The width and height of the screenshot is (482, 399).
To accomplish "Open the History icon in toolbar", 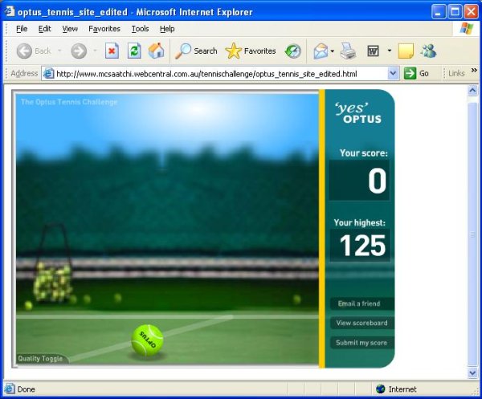I will [x=293, y=51].
